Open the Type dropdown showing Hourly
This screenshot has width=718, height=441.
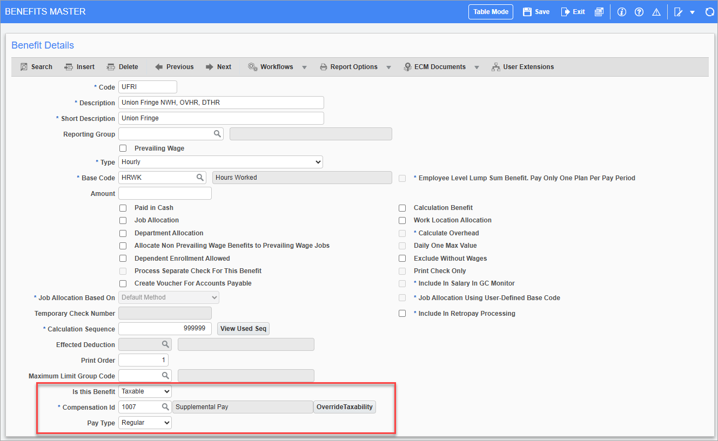coord(220,162)
